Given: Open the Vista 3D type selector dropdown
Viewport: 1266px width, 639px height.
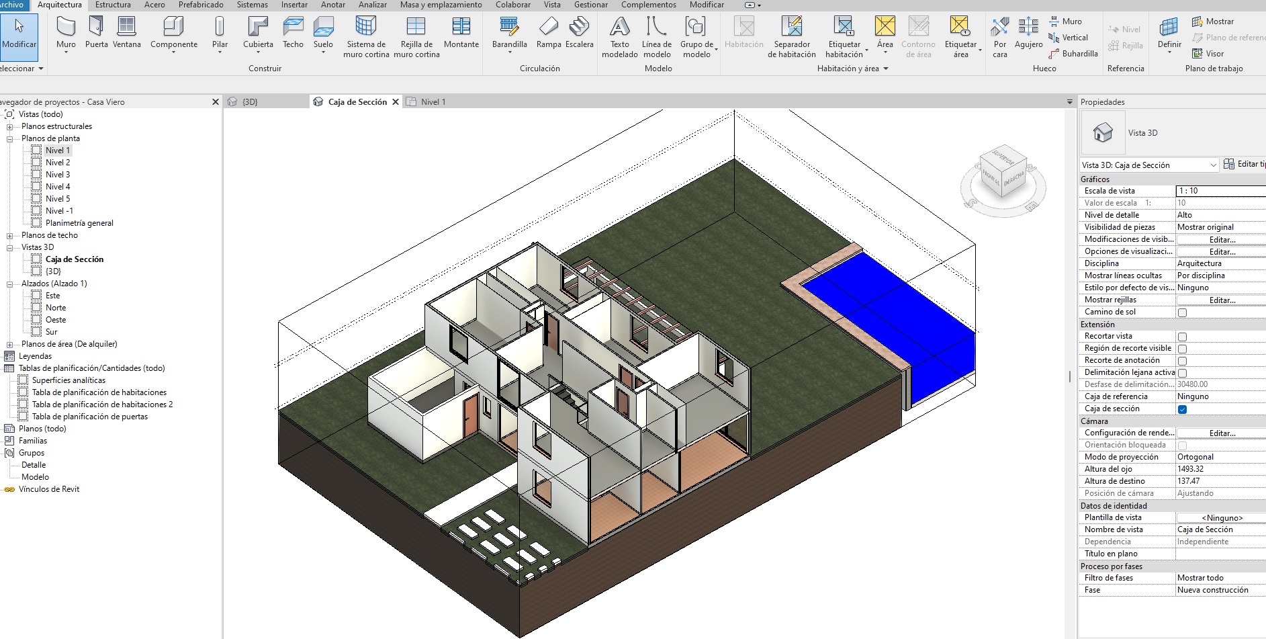Looking at the screenshot, I should [x=1213, y=165].
